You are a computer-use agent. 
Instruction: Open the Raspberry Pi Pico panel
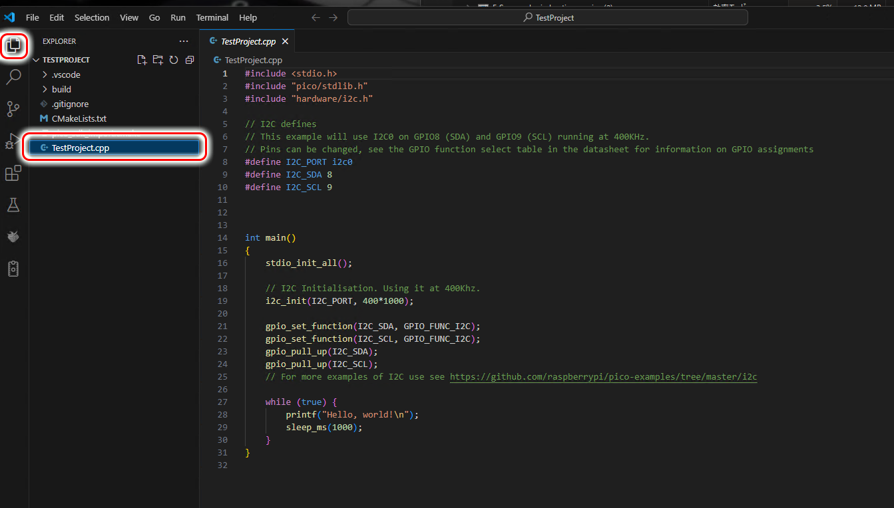tap(13, 237)
